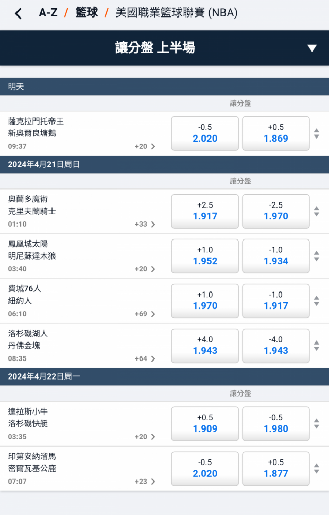Open the 讓分盤 上半場 market dropdown
This screenshot has width=329, height=515.
[x=311, y=48]
